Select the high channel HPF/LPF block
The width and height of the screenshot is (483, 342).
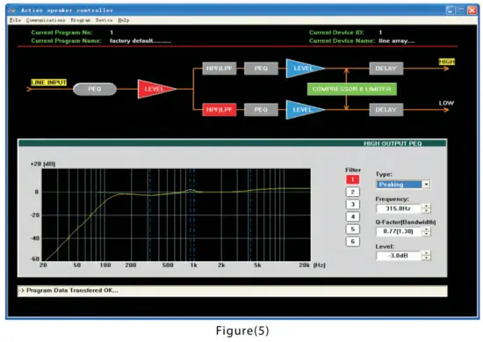pos(220,69)
